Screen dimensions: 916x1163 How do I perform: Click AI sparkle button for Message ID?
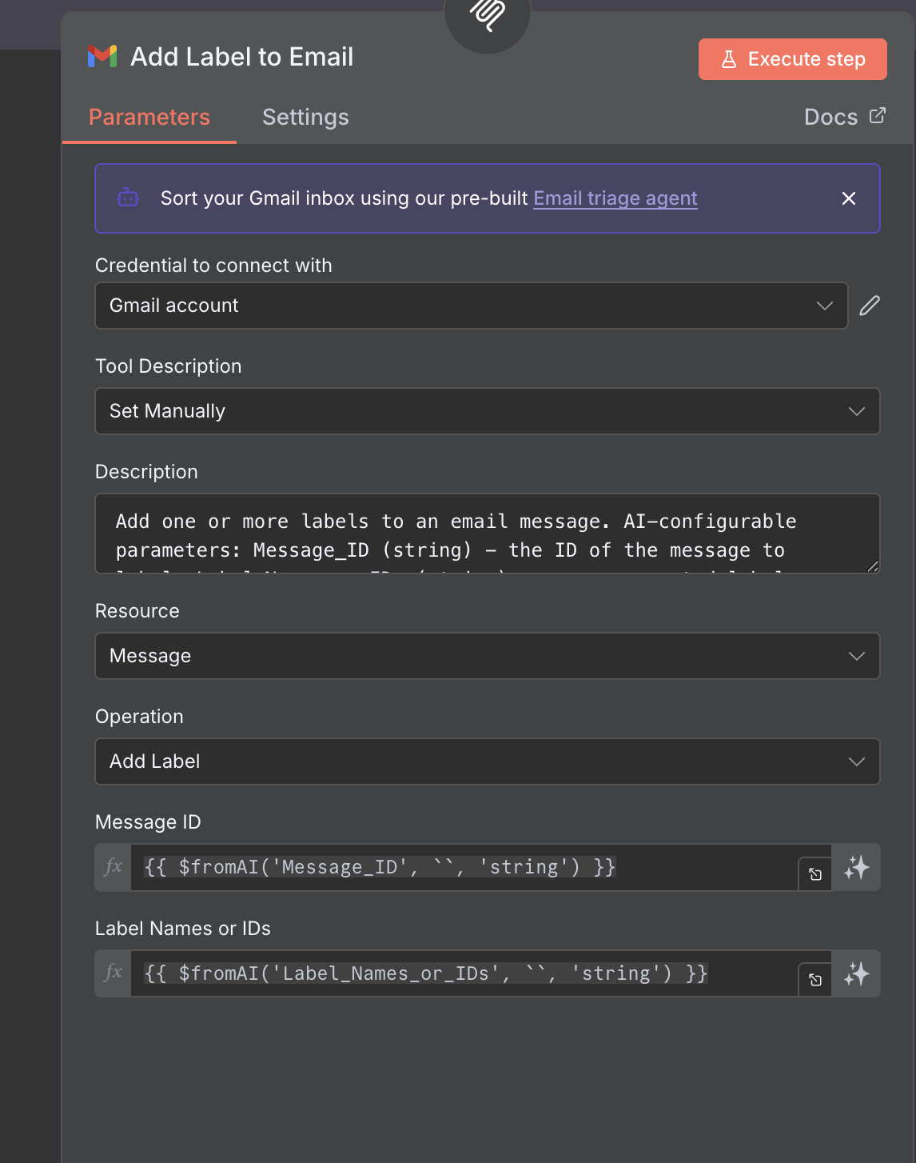coord(856,868)
